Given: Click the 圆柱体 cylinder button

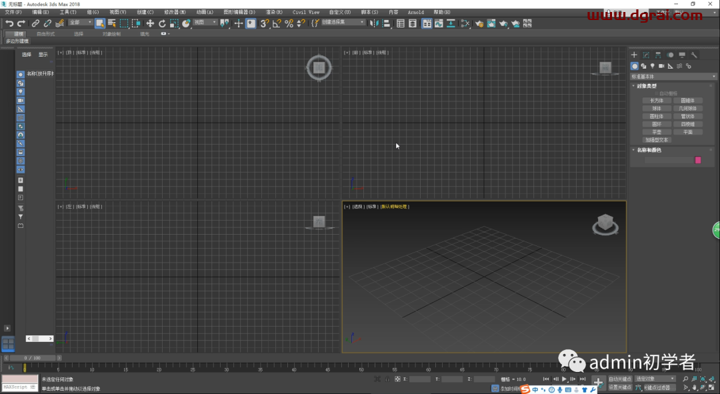Looking at the screenshot, I should click(657, 116).
